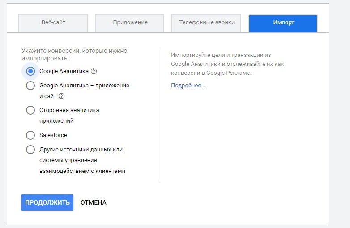Select the Google Аналитика radio button
This screenshot has height=228, width=350.
coord(30,71)
